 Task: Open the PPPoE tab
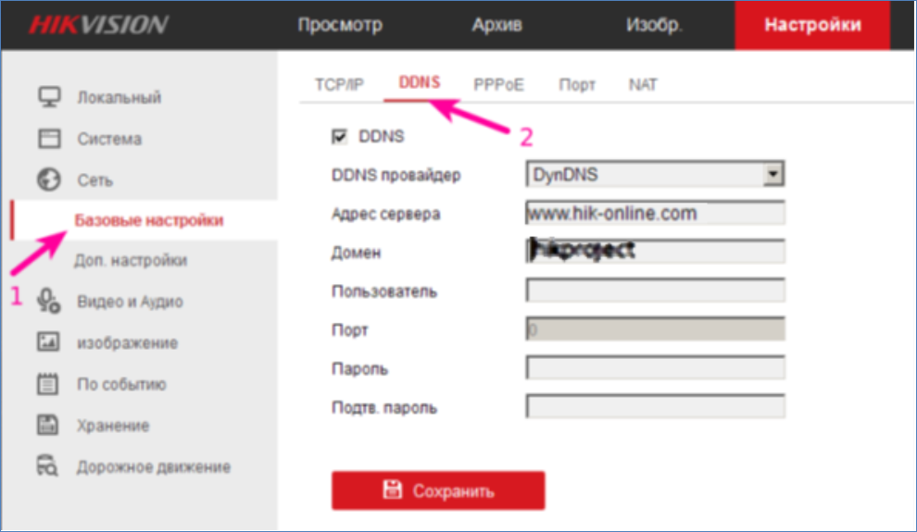click(x=498, y=84)
